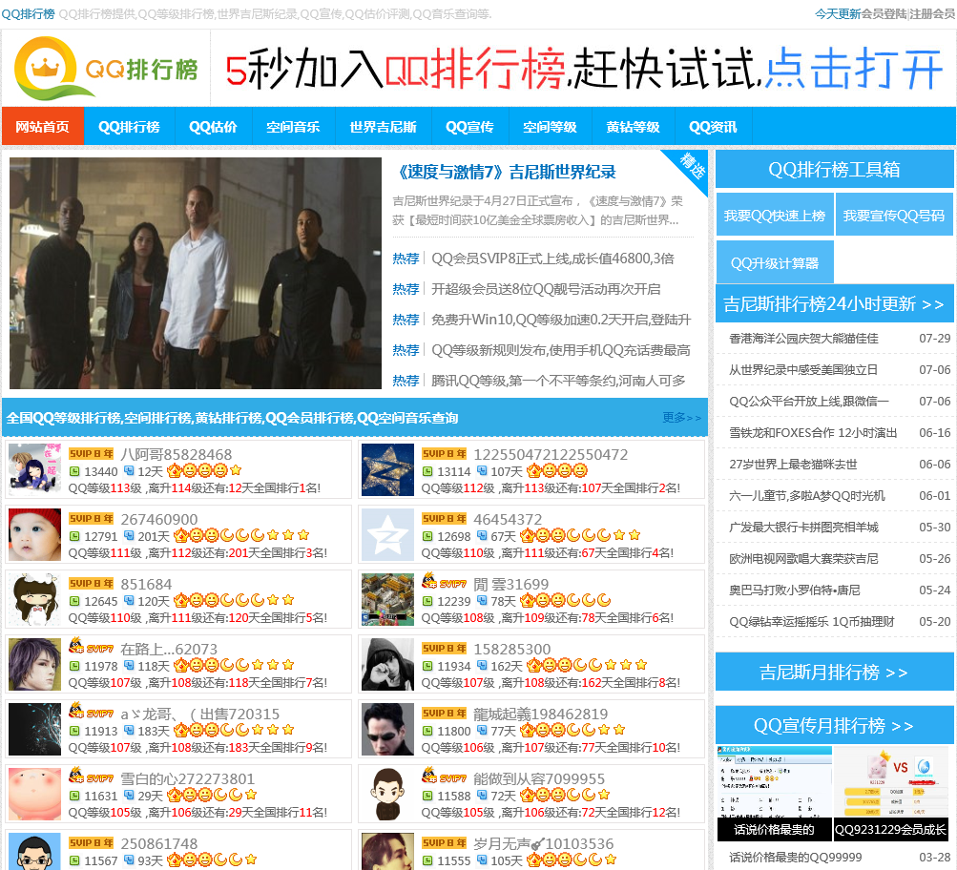Open QQ绿钻幸运摇摇乐 article
This screenshot has width=957, height=870.
[x=812, y=622]
